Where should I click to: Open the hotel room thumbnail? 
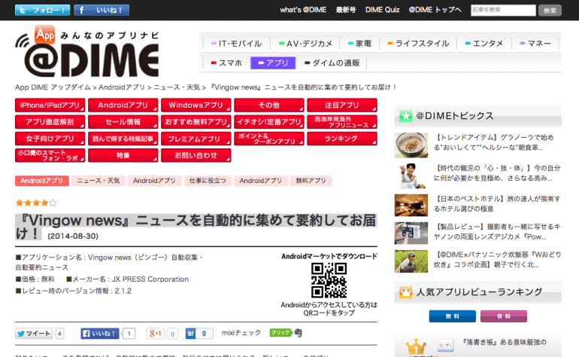(x=411, y=205)
